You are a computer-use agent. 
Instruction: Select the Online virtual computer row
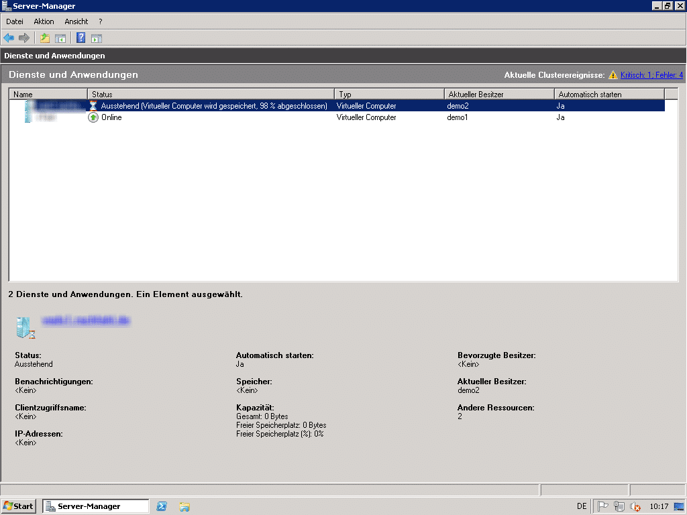point(201,117)
